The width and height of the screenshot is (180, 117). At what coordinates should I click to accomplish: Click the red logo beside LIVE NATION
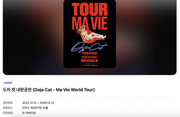coord(94,66)
